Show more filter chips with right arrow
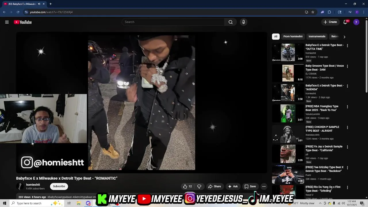 pos(344,37)
